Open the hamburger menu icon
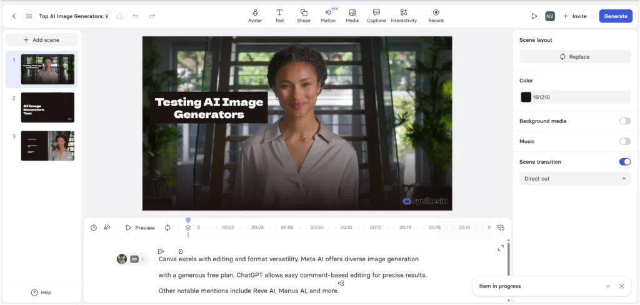Viewport: 640px width, 305px height. click(29, 16)
